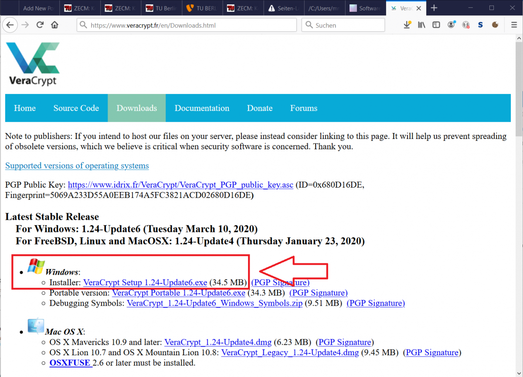Toggle the sidebar view icon

(436, 25)
